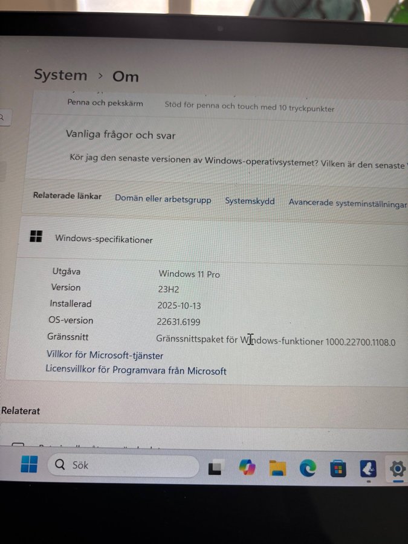Viewport: 408px width, 544px height.
Task: Click the search magnifier icon at left edge
Action: click(x=2, y=118)
